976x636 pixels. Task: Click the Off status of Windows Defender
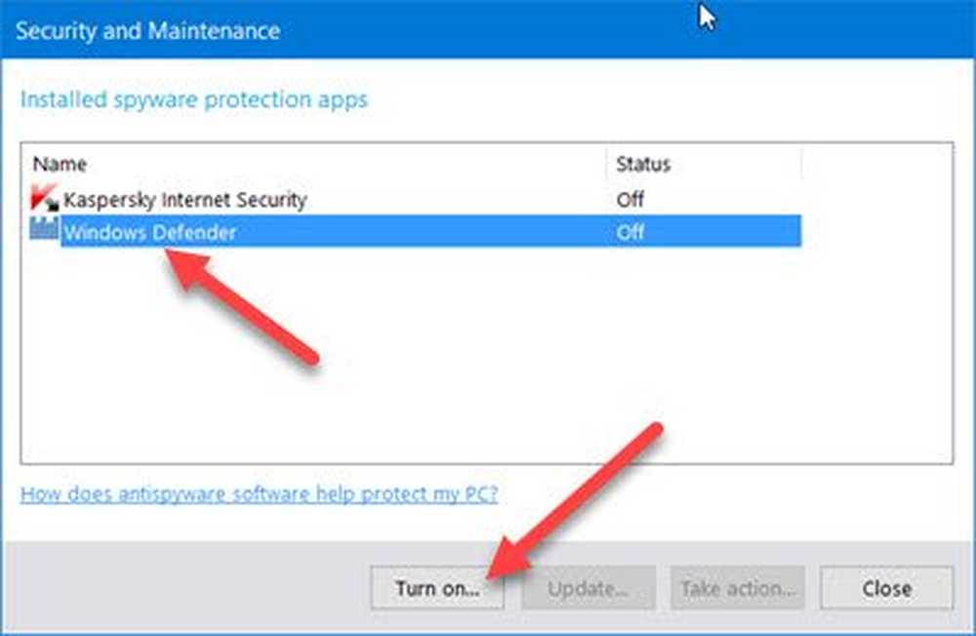(x=630, y=232)
